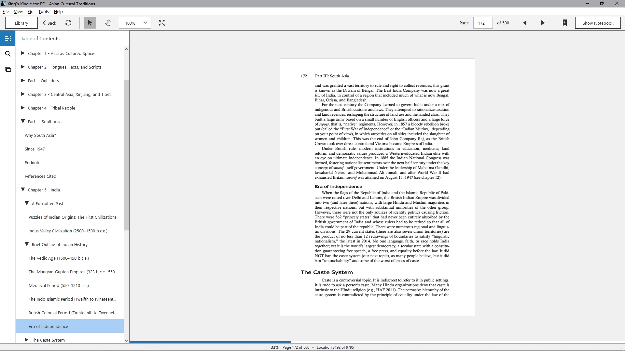Click the Kindle app icon in title bar
This screenshot has width=625, height=351.
(3, 4)
